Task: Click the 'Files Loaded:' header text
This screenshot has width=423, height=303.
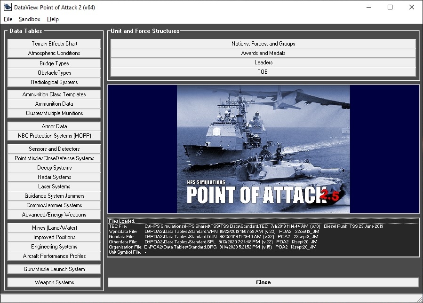Action: coord(122,221)
